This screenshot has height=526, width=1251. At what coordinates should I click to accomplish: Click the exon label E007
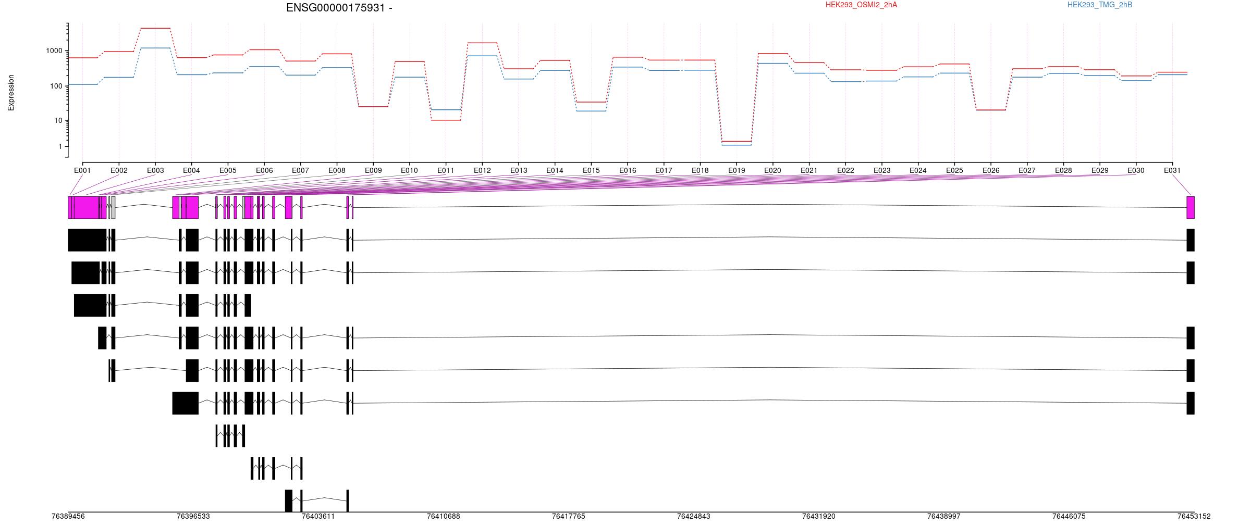point(300,170)
